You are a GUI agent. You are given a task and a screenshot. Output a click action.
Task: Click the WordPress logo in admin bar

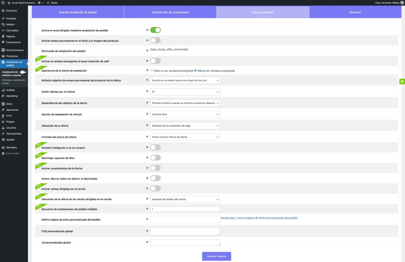pos(3,3)
